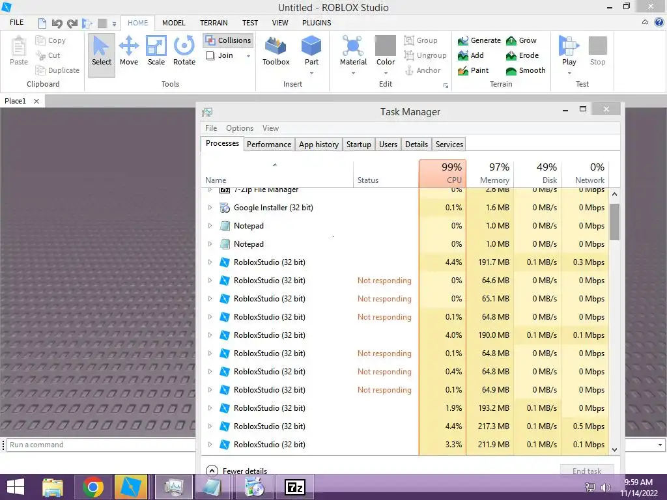Collapse view with Fewer details arrow

coord(212,471)
